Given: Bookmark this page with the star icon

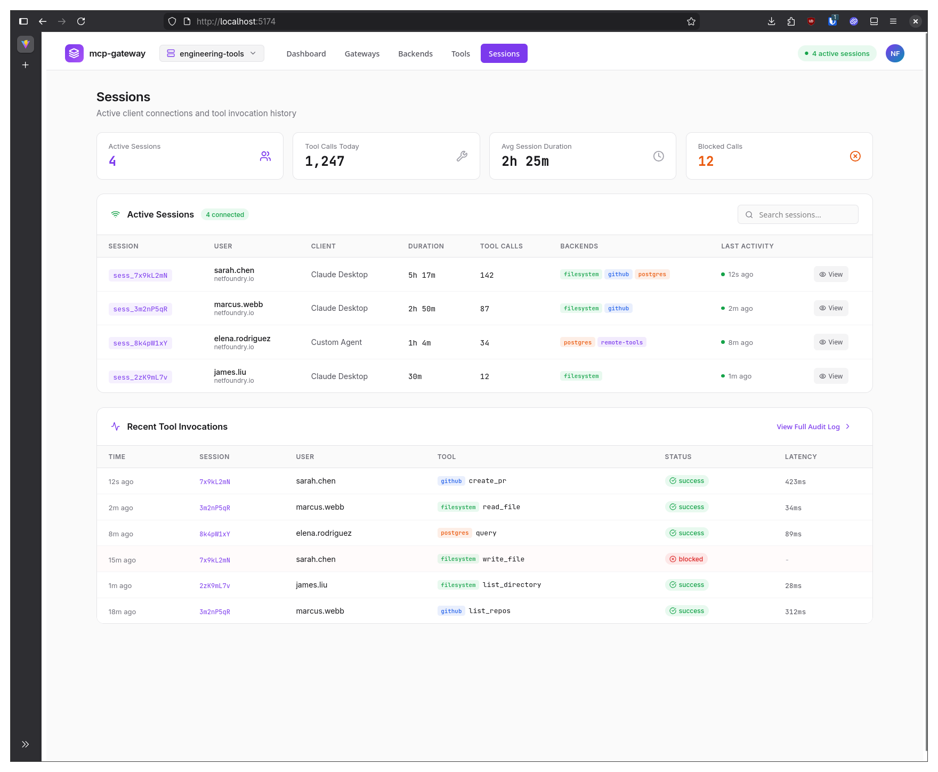Looking at the screenshot, I should click(691, 21).
